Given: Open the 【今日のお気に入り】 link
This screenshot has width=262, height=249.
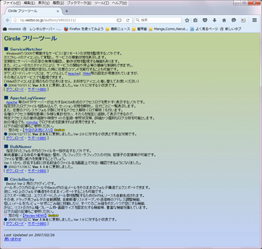Looking at the screenshot, I should click(37, 130).
